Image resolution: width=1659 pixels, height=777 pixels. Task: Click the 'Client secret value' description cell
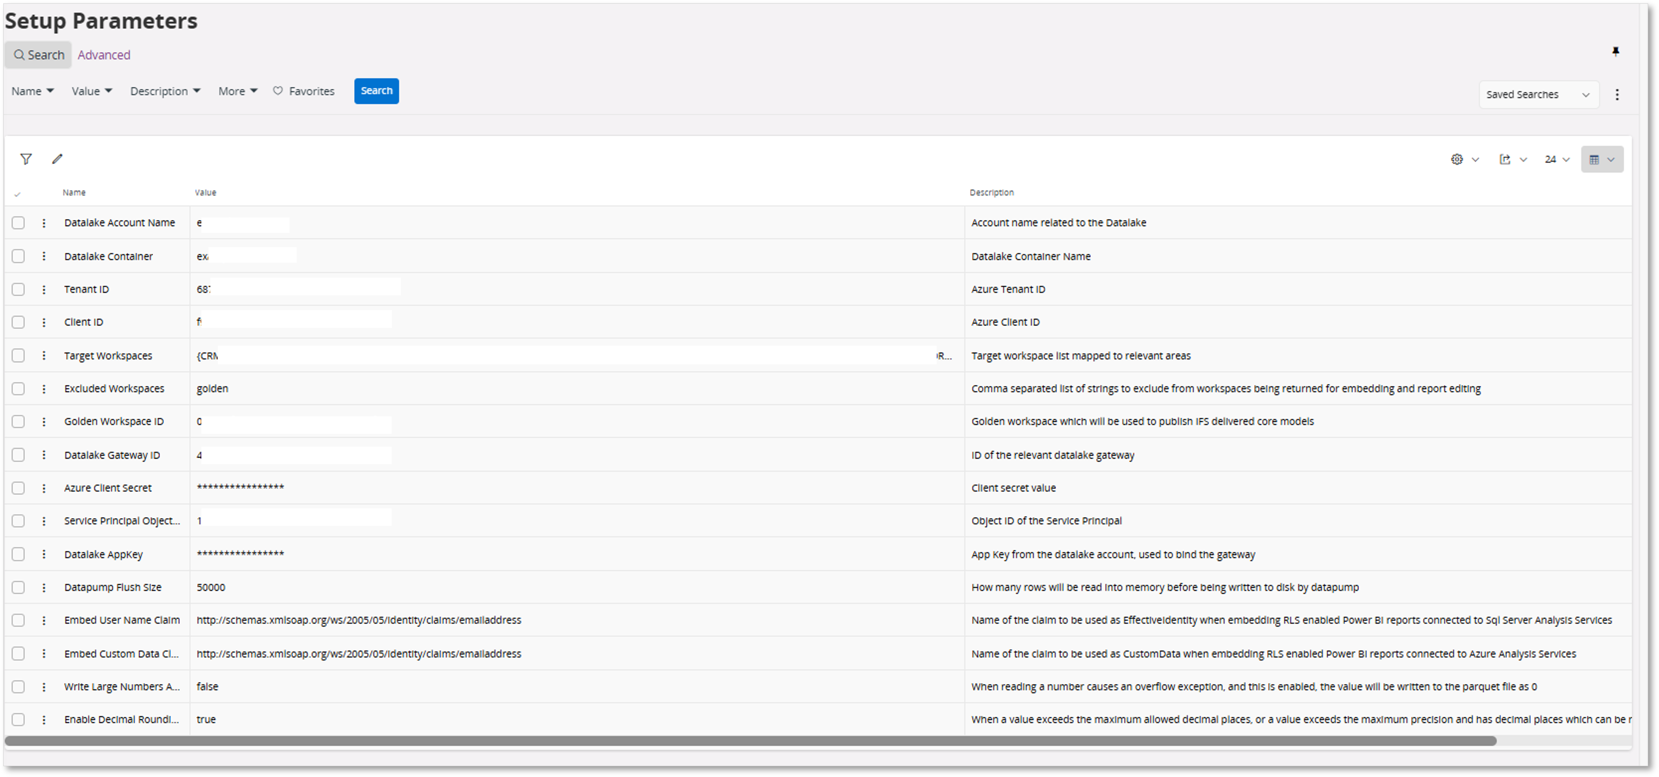coord(1013,488)
